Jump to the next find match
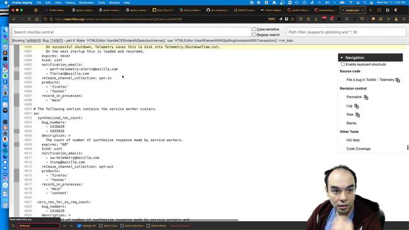Screen dimensions: 409x230 (71, 226)
